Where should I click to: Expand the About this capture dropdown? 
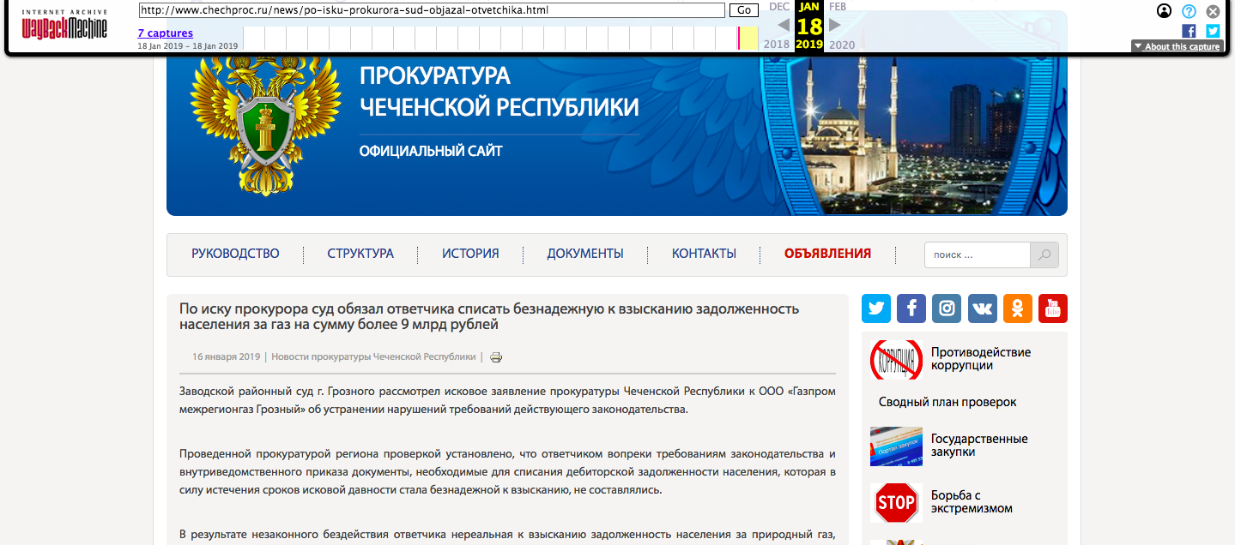[x=1176, y=46]
